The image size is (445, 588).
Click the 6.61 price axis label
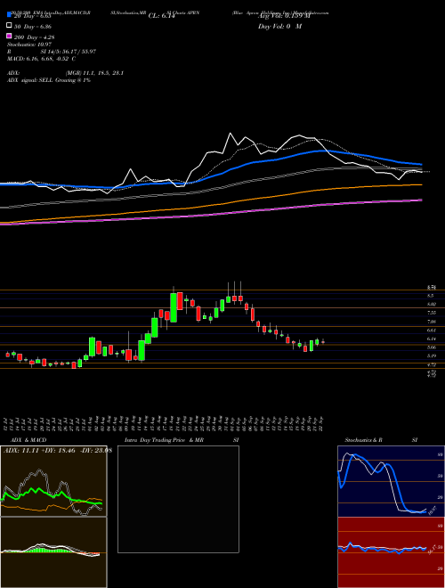pyautogui.click(x=432, y=331)
